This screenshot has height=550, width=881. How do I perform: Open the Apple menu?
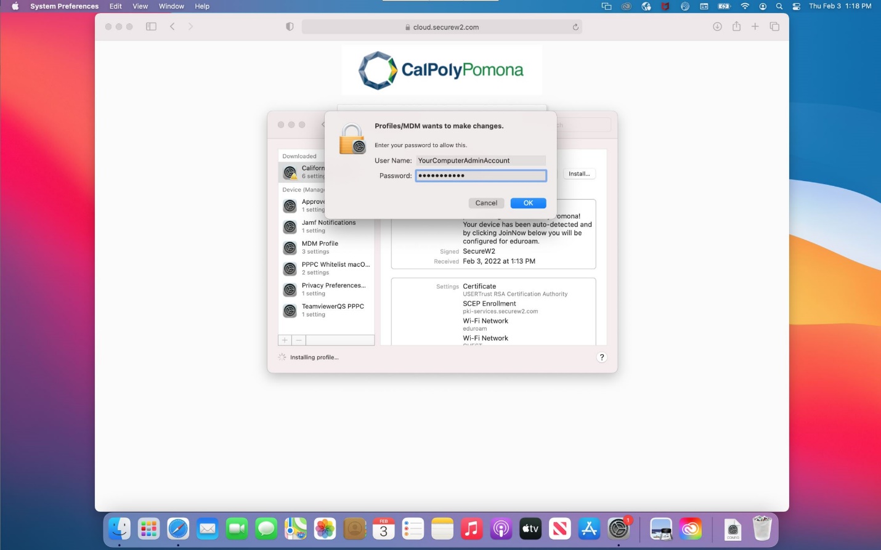pyautogui.click(x=15, y=6)
